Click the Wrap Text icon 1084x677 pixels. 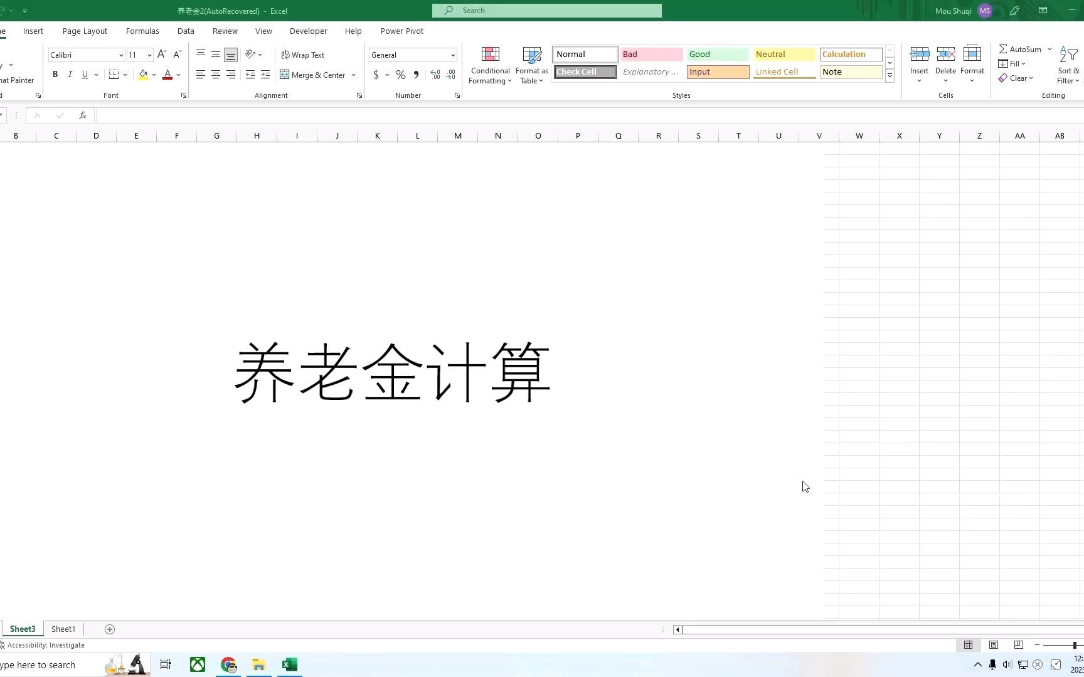tap(303, 55)
